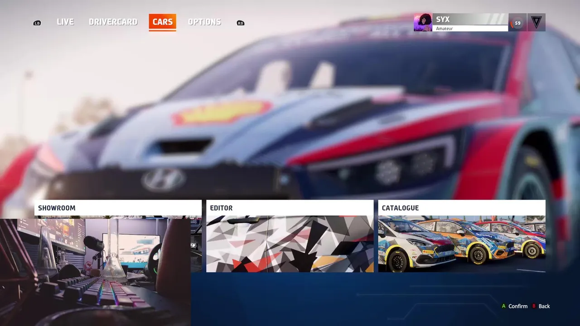Click the triangle emblem icon
The image size is (580, 326).
(x=536, y=22)
